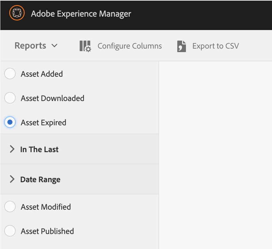Select the Asset Published radio button
This screenshot has height=249, width=272.
[10, 231]
